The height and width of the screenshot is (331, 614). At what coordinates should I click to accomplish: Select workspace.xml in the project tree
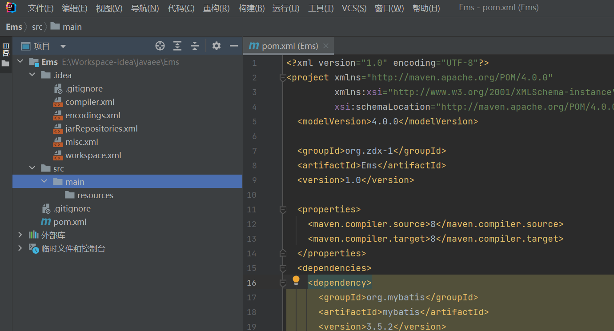click(x=93, y=155)
